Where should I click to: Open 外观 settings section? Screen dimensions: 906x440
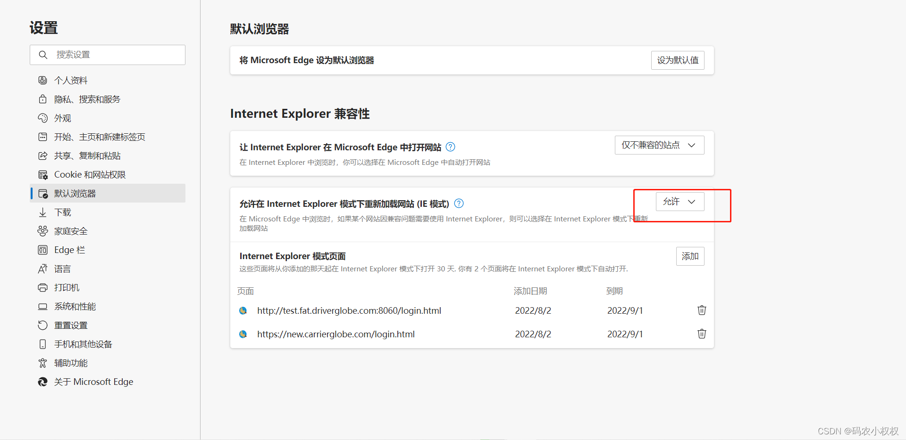pos(108,118)
